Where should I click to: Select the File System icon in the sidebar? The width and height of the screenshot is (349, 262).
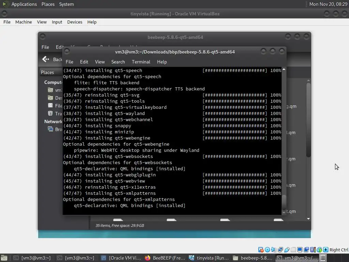[50, 106]
